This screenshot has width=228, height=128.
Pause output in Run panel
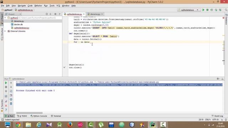(6, 91)
